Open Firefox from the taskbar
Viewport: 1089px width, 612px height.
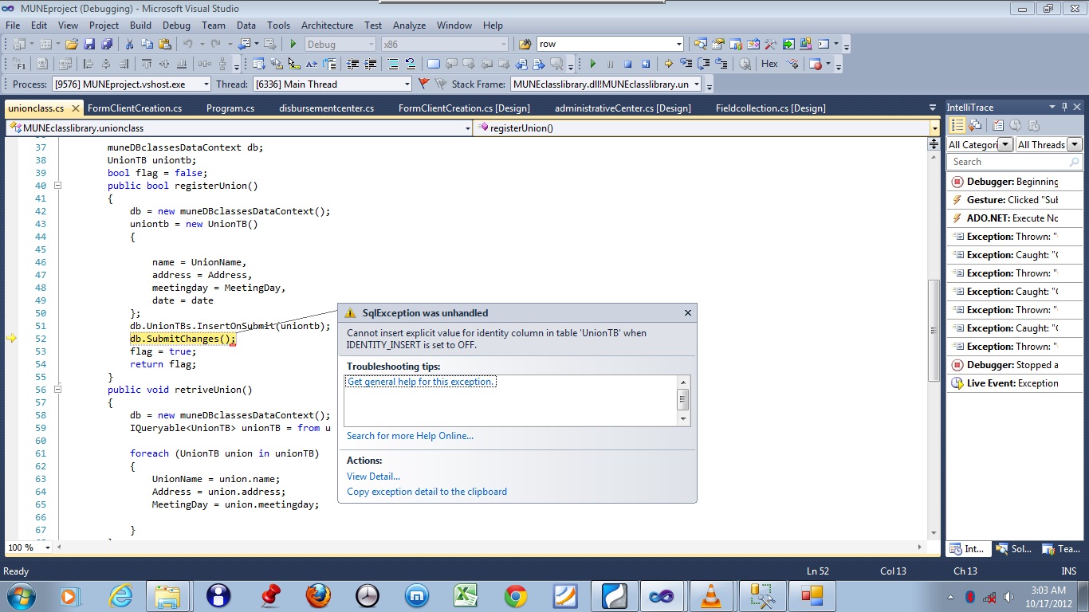(x=318, y=595)
